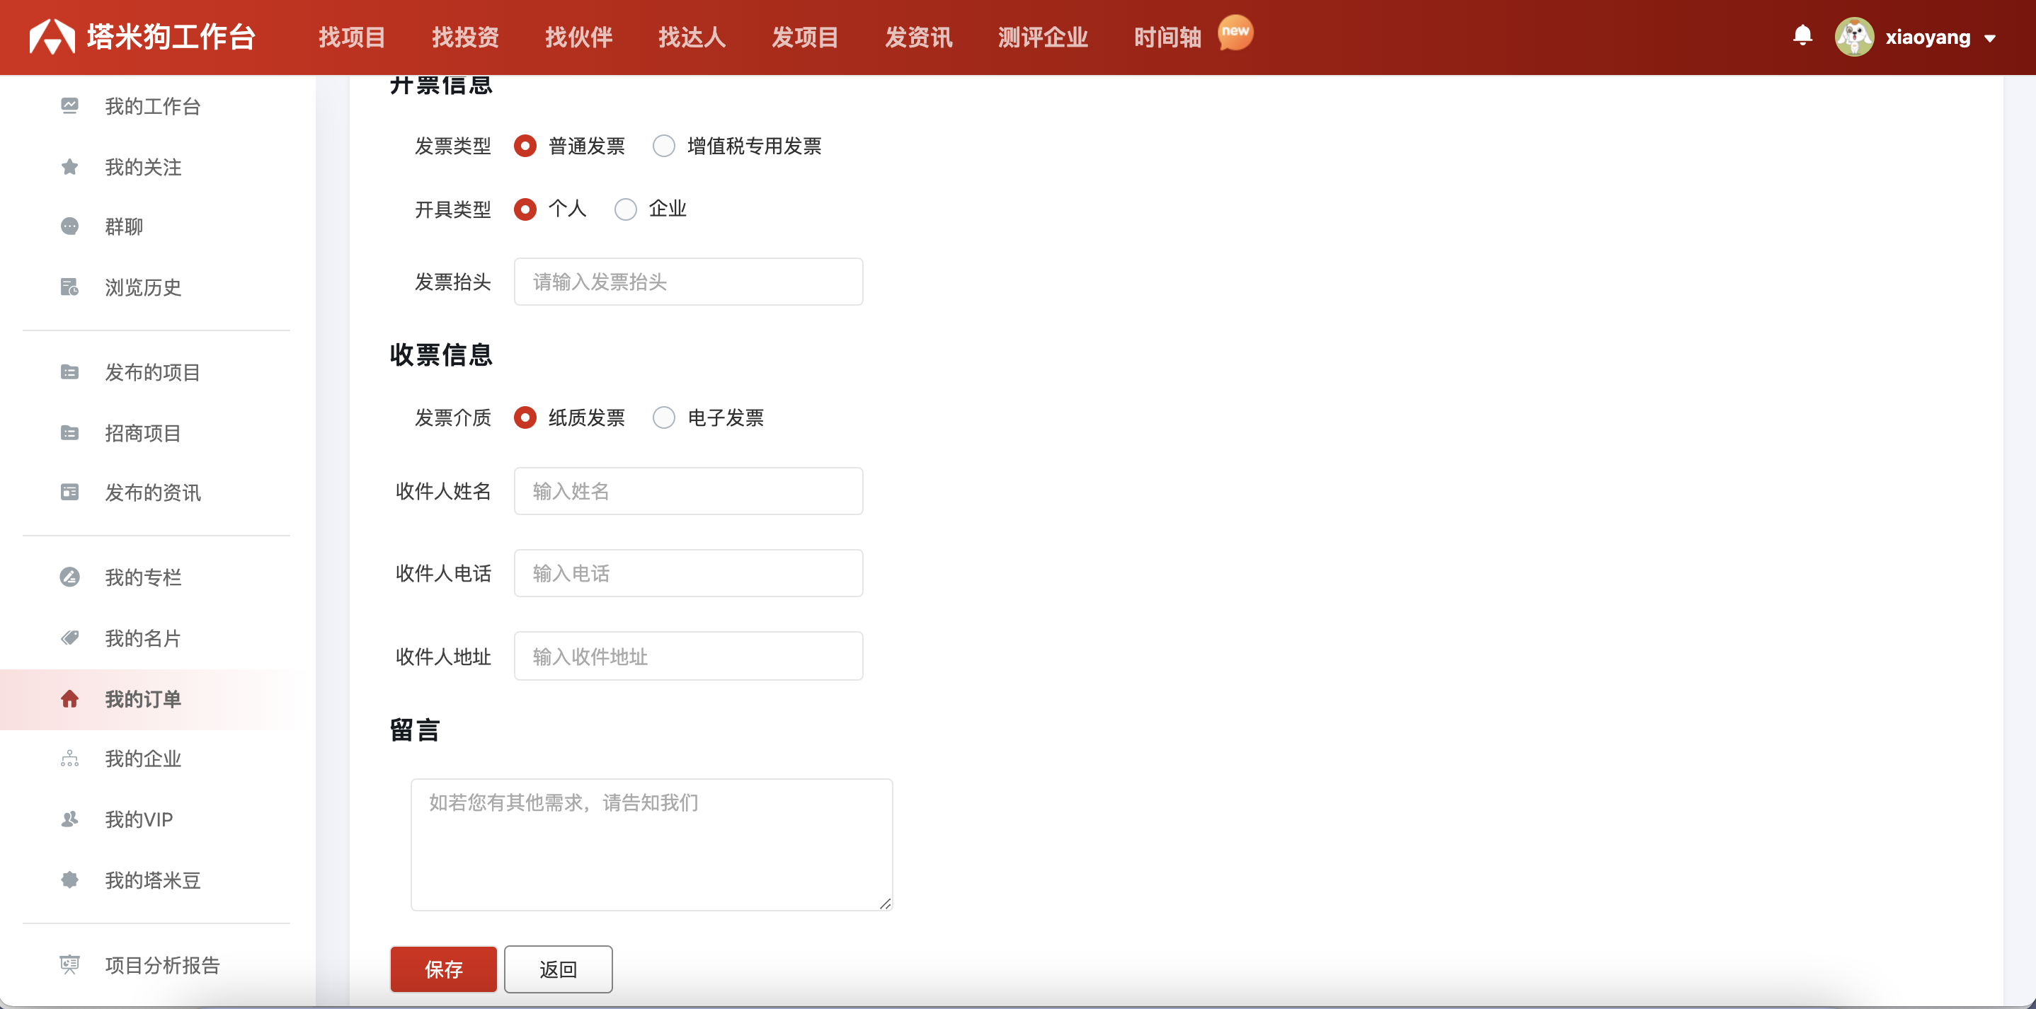Click the 我的塔米豆 badge icon

69,880
